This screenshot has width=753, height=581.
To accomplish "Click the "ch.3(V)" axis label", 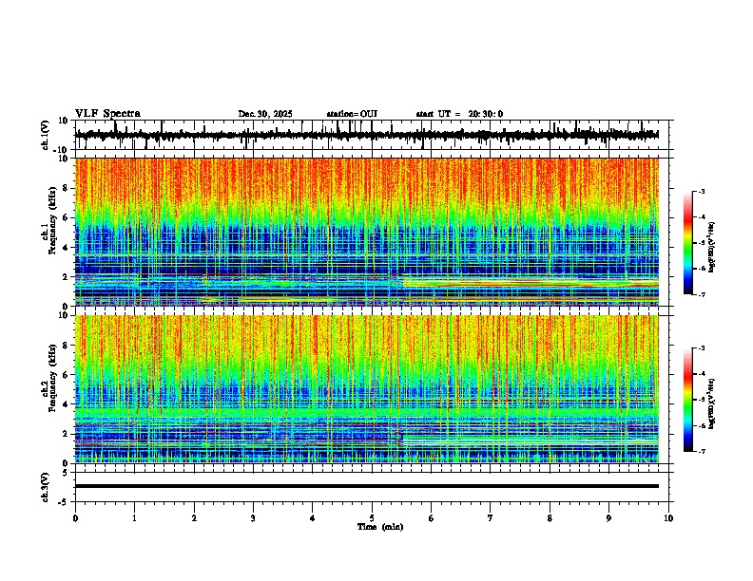I will [46, 488].
